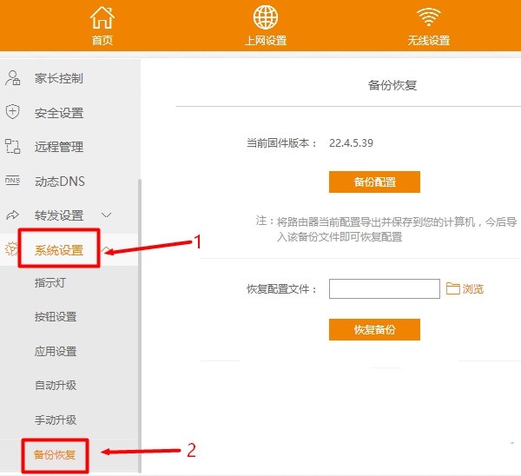The image size is (521, 476).
Task: Click the 系统设置 gear icon
Action: coord(11,249)
